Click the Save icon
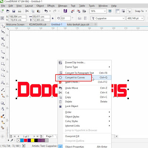The width and height of the screenshot is (148, 148). point(14,11)
